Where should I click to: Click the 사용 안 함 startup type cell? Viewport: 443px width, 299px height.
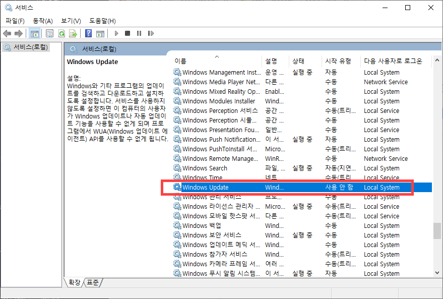point(339,188)
